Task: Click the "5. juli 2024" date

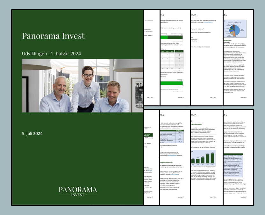Action: (x=32, y=133)
